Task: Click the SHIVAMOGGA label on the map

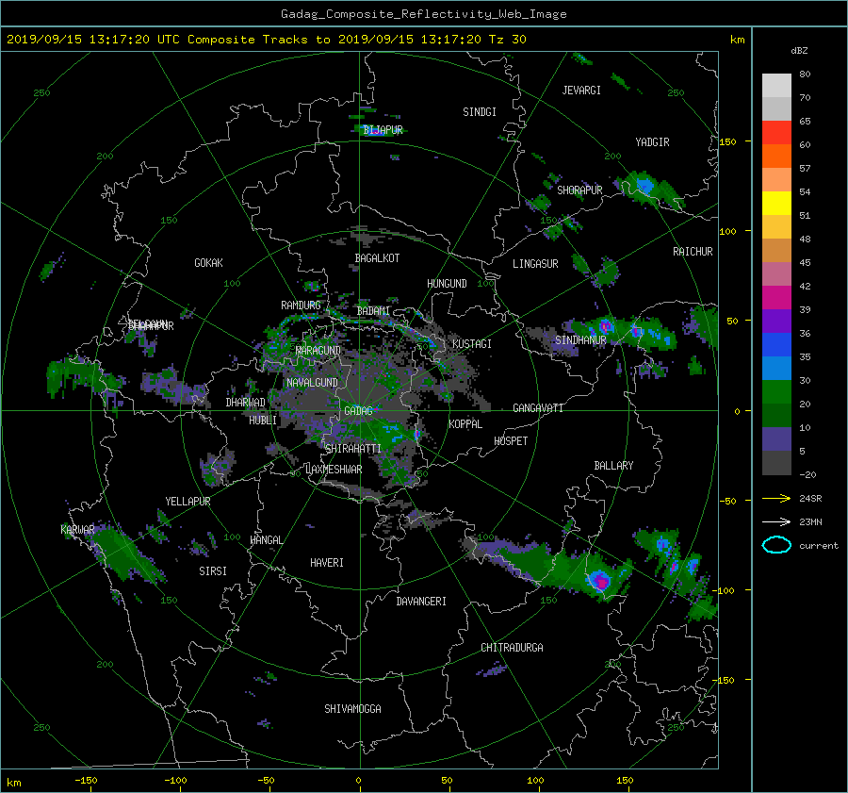Action: pyautogui.click(x=352, y=708)
